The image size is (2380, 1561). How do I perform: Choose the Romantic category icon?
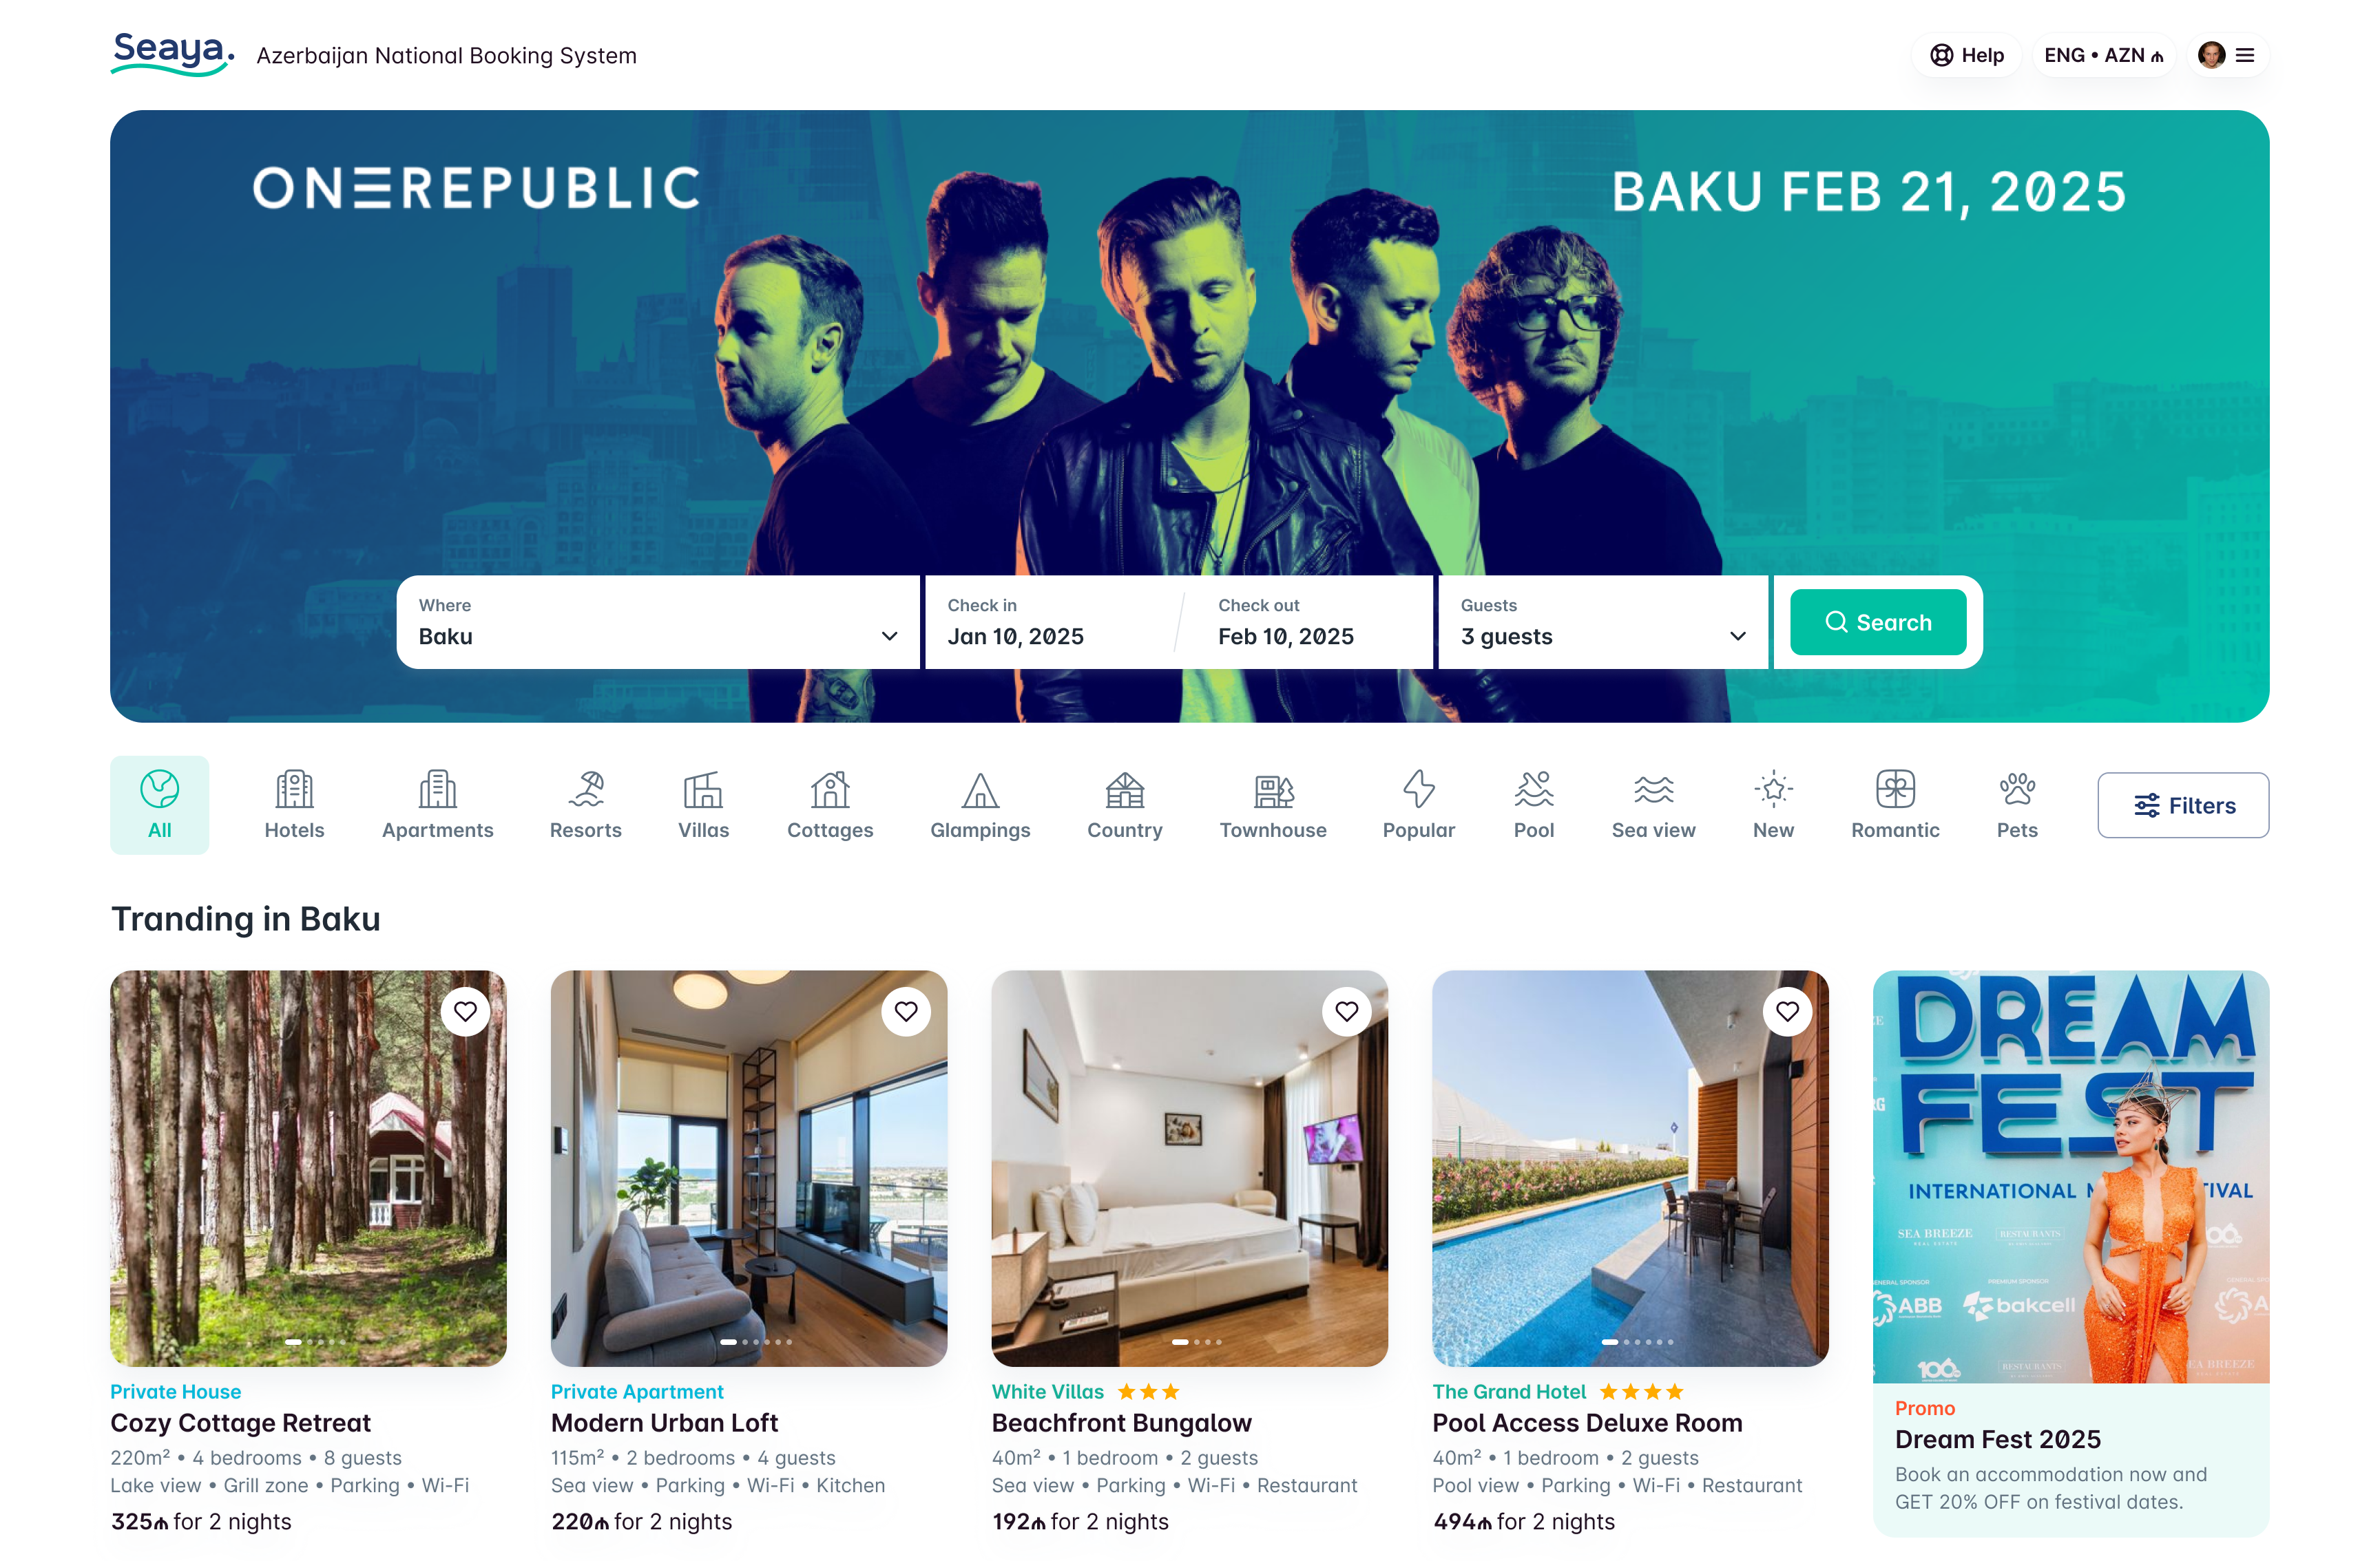coord(1895,789)
